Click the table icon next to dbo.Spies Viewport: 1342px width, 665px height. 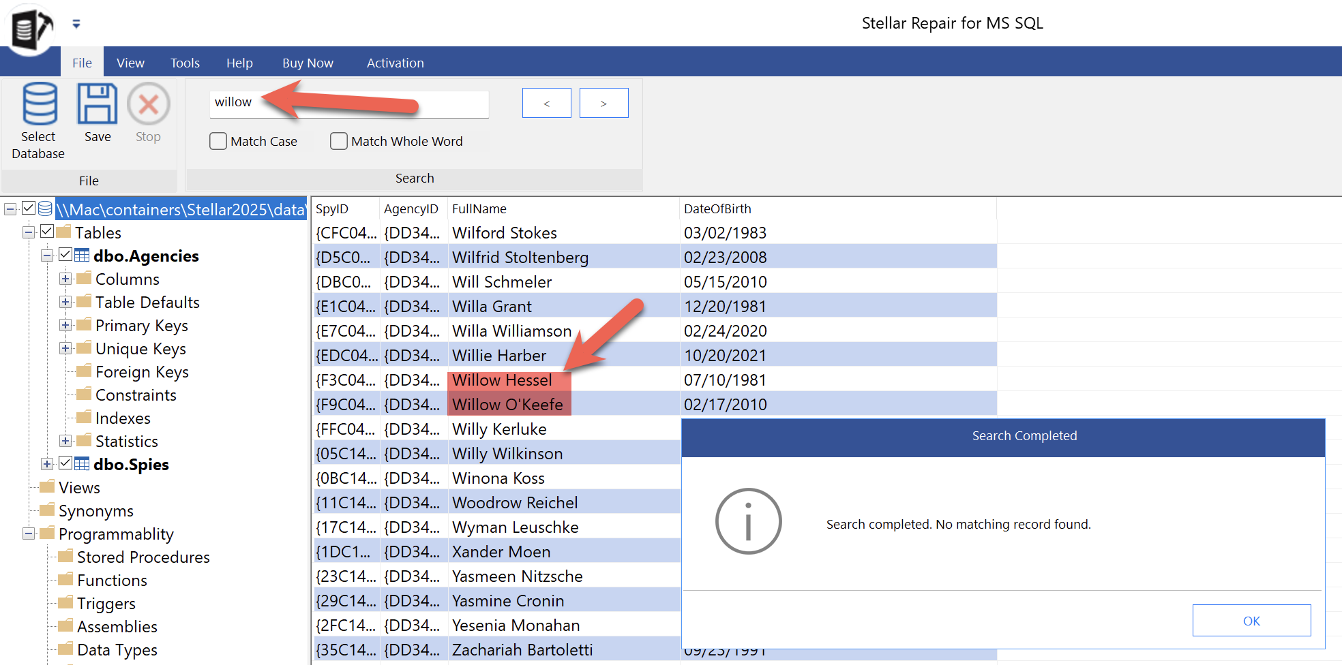(x=82, y=464)
